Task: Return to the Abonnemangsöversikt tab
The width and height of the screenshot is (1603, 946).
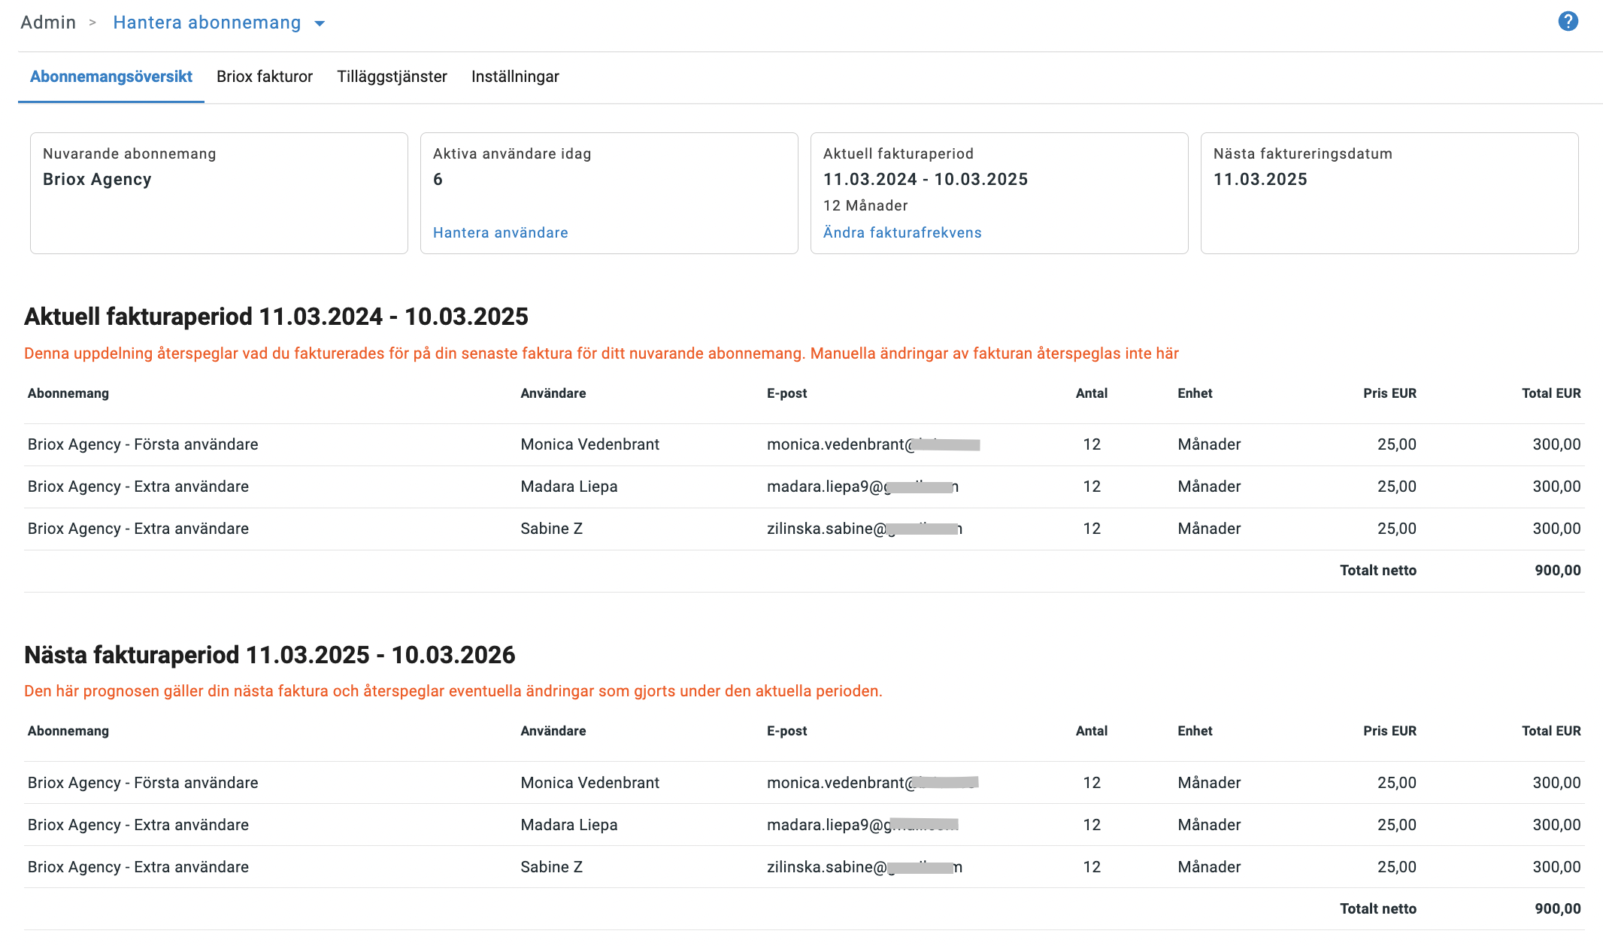Action: pos(111,76)
